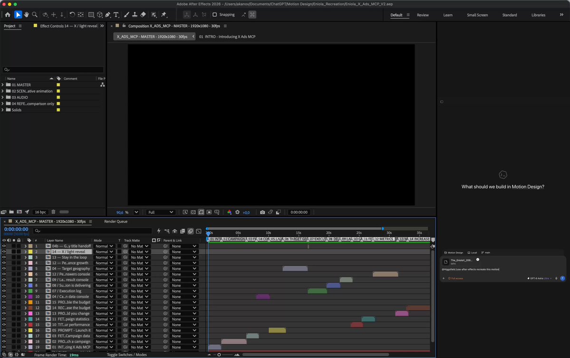Click the yellow label swatch of 02 SCEN folder

click(x=58, y=91)
